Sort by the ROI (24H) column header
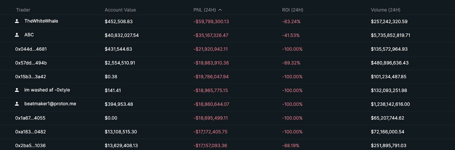 tap(292, 10)
